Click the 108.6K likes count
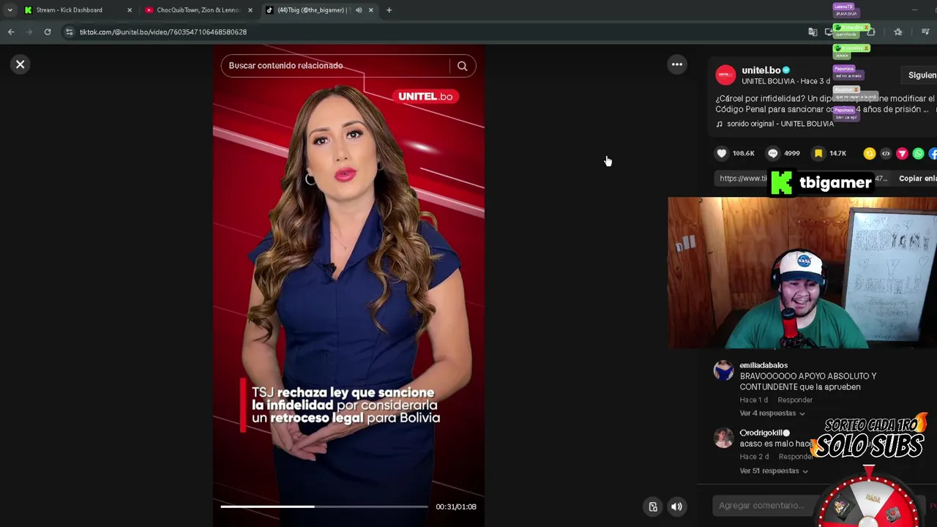Screen dimensions: 937x527 (743, 154)
